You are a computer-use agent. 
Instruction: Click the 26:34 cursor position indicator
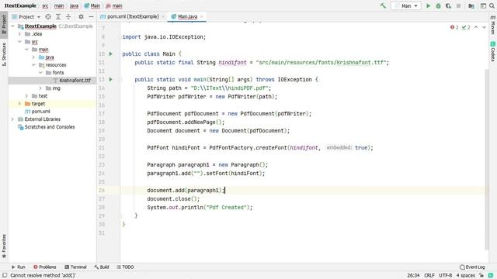tap(413, 276)
